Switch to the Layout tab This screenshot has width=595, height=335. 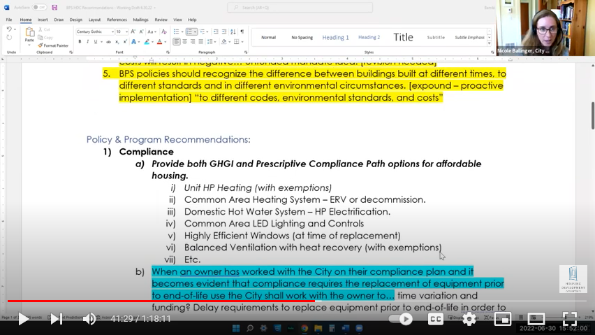[94, 20]
